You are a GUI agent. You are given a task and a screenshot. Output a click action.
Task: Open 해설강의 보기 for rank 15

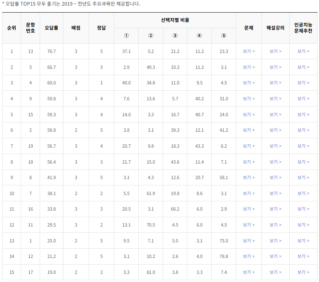276,272
